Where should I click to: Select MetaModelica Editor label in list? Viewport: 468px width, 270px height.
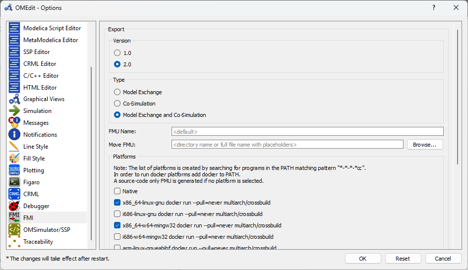pos(51,40)
